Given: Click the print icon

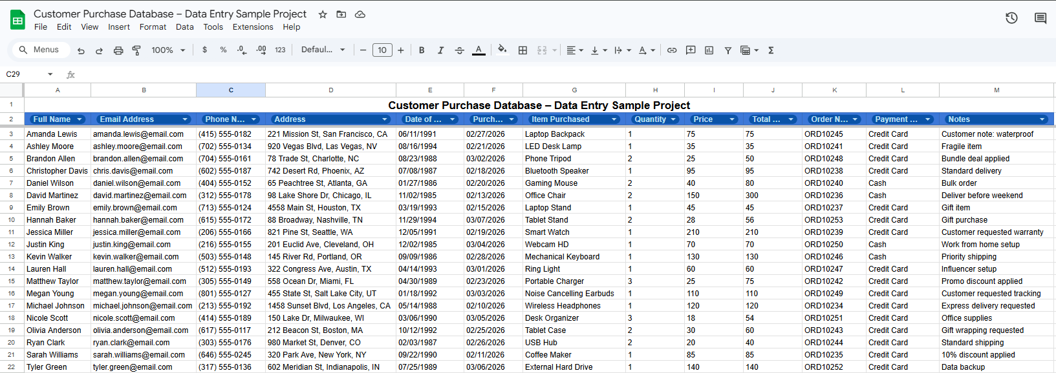Looking at the screenshot, I should (x=118, y=50).
